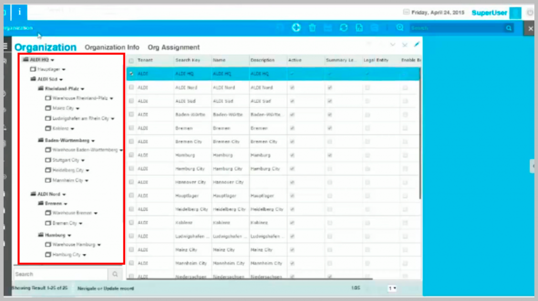Click the grid's horizontal scrollbar
This screenshot has height=301, width=538.
[x=250, y=279]
